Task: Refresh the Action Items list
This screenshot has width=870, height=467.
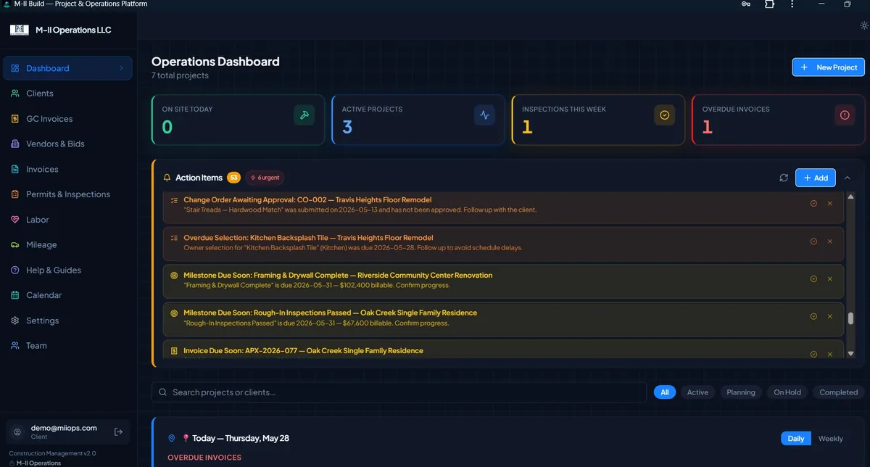Action: coord(784,178)
